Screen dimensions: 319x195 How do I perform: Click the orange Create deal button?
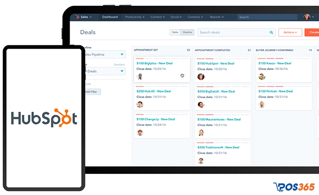[312, 32]
